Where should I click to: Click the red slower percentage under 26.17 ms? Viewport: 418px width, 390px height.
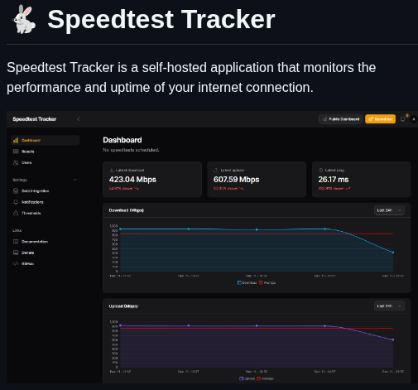(334, 188)
